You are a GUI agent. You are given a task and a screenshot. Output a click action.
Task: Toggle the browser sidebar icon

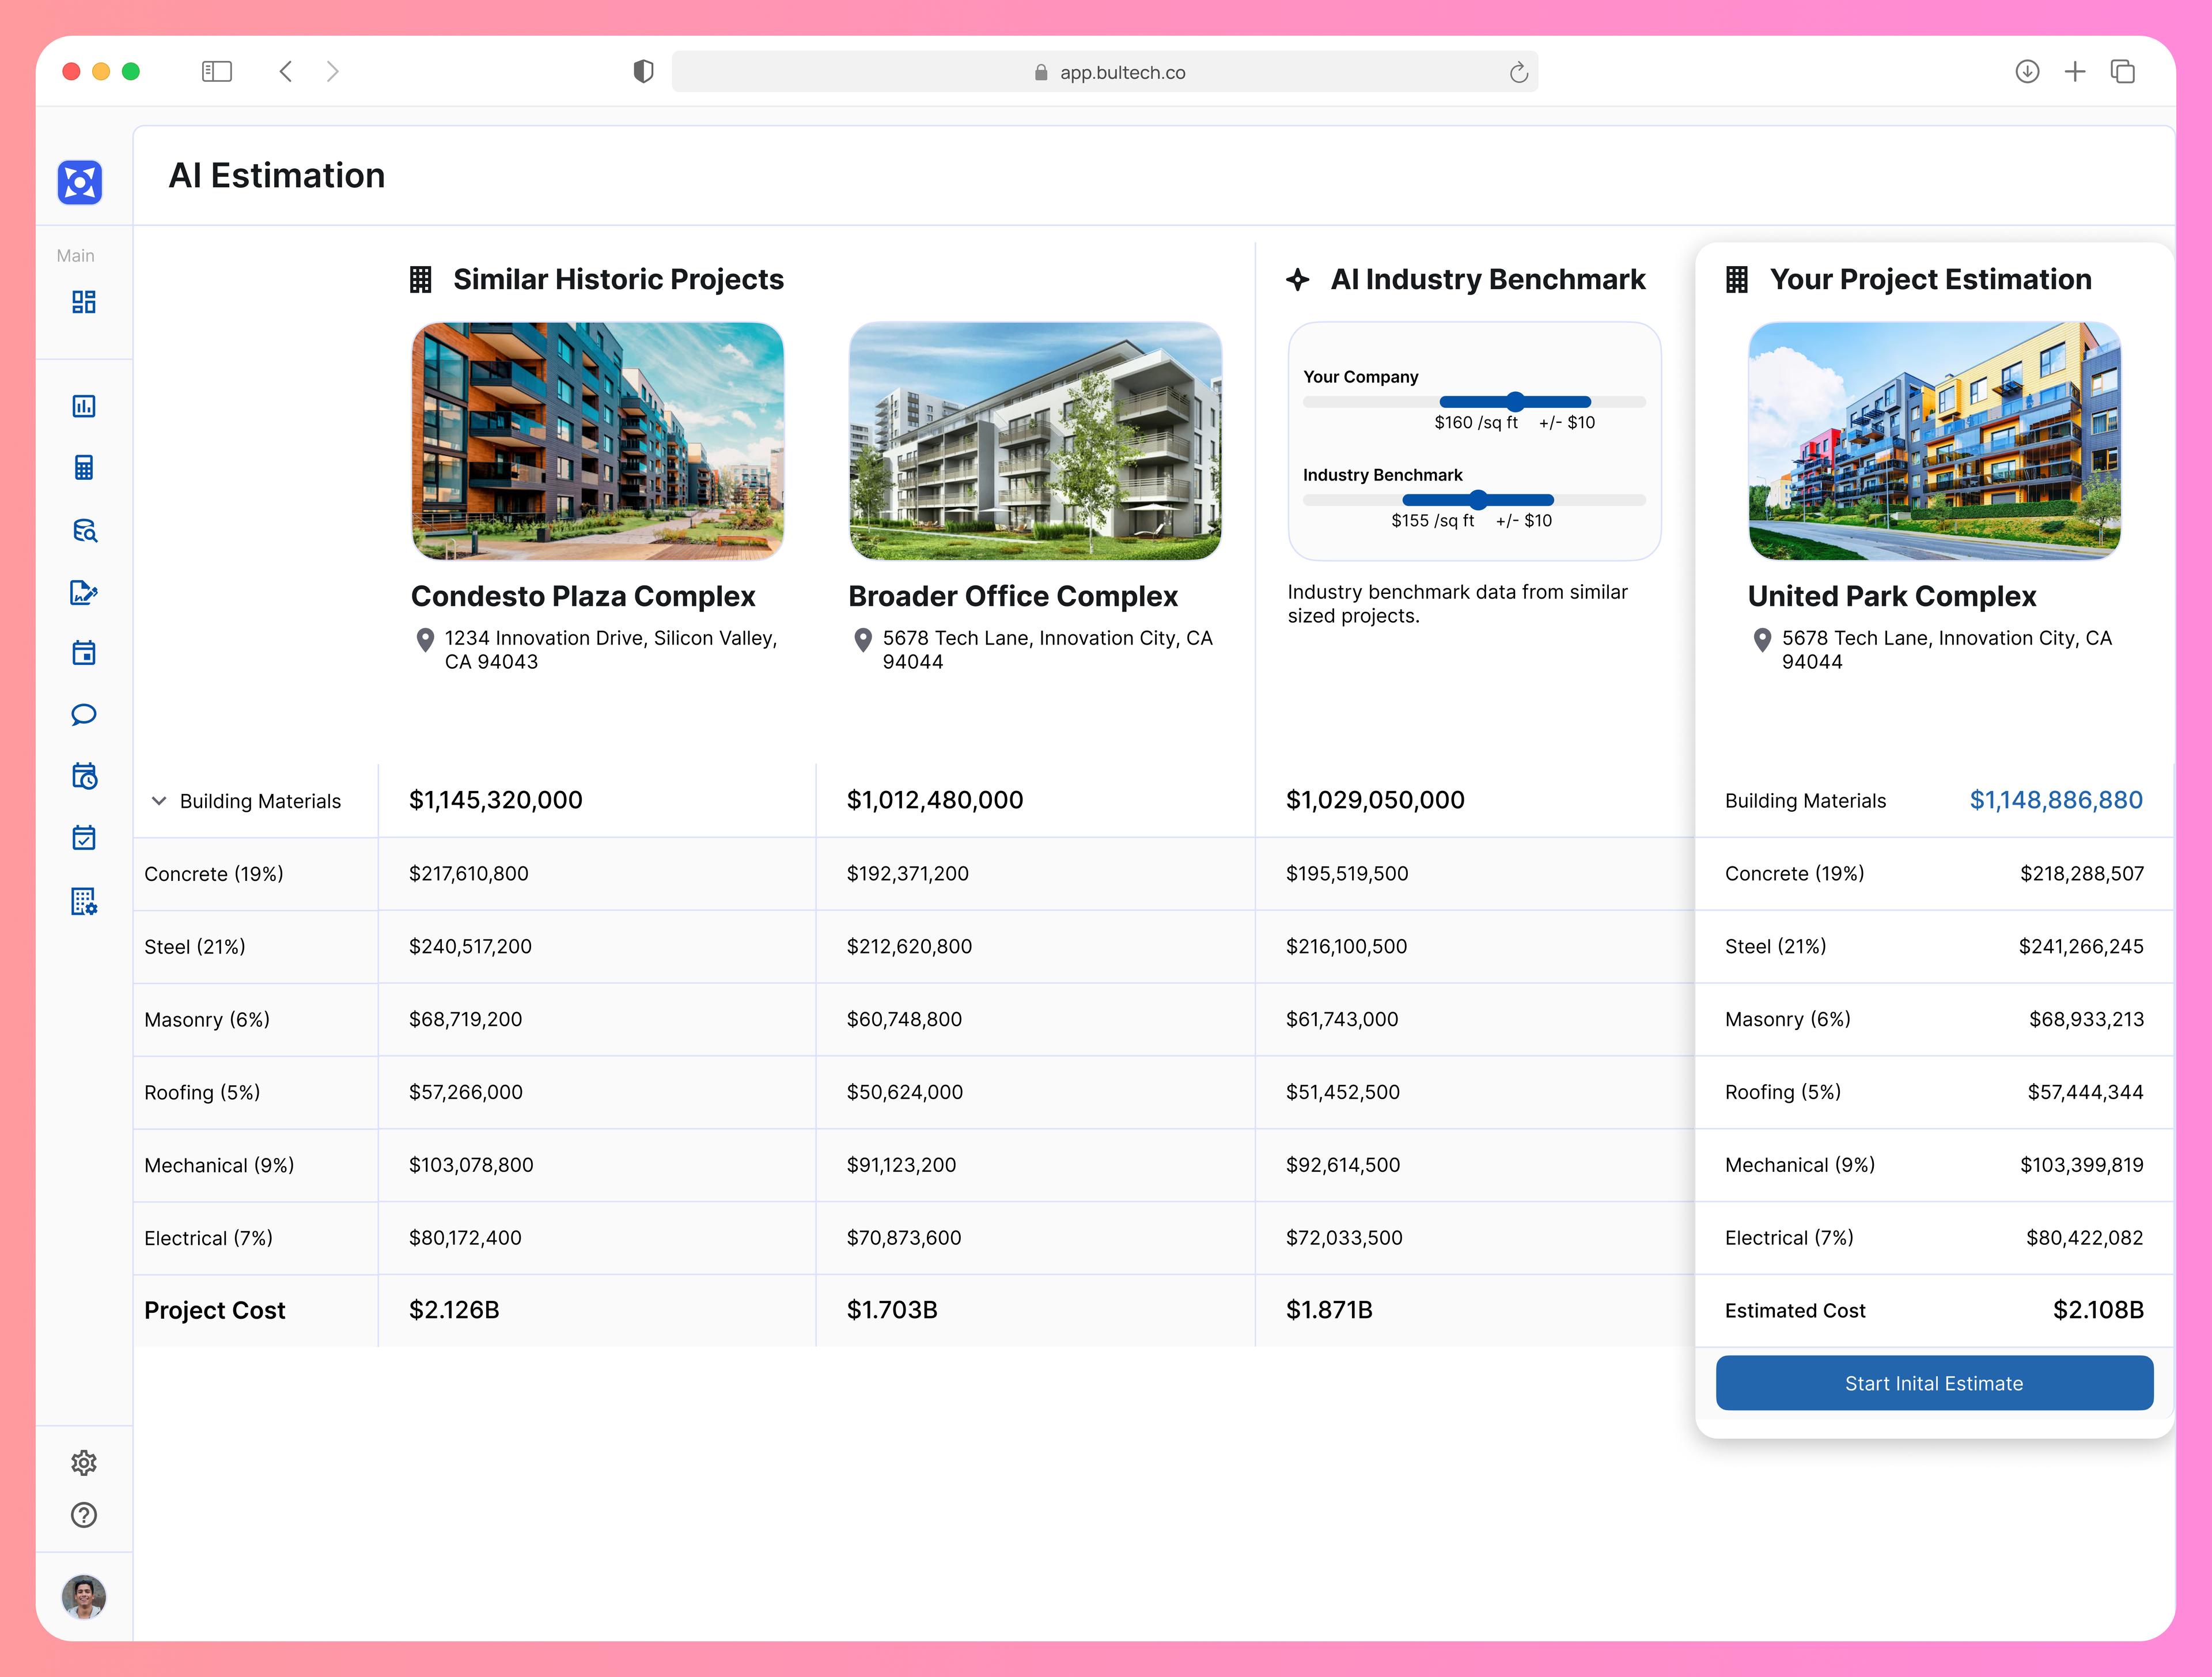(216, 71)
